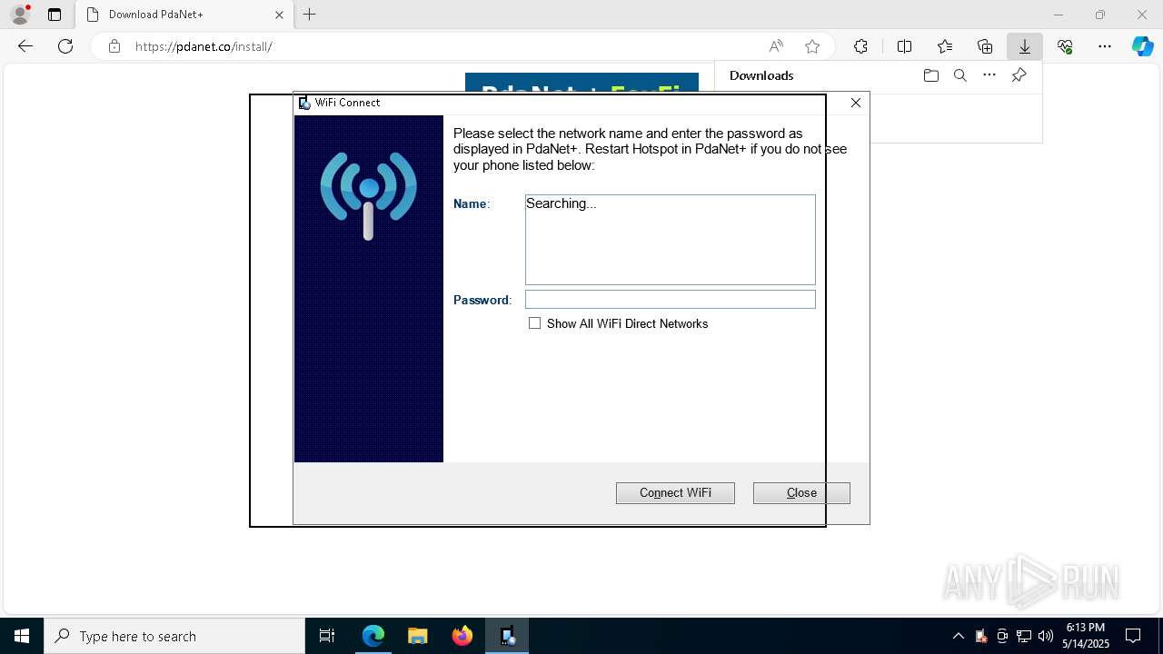Open downloads folder icon in Downloads panel
1163x654 pixels.
click(930, 75)
